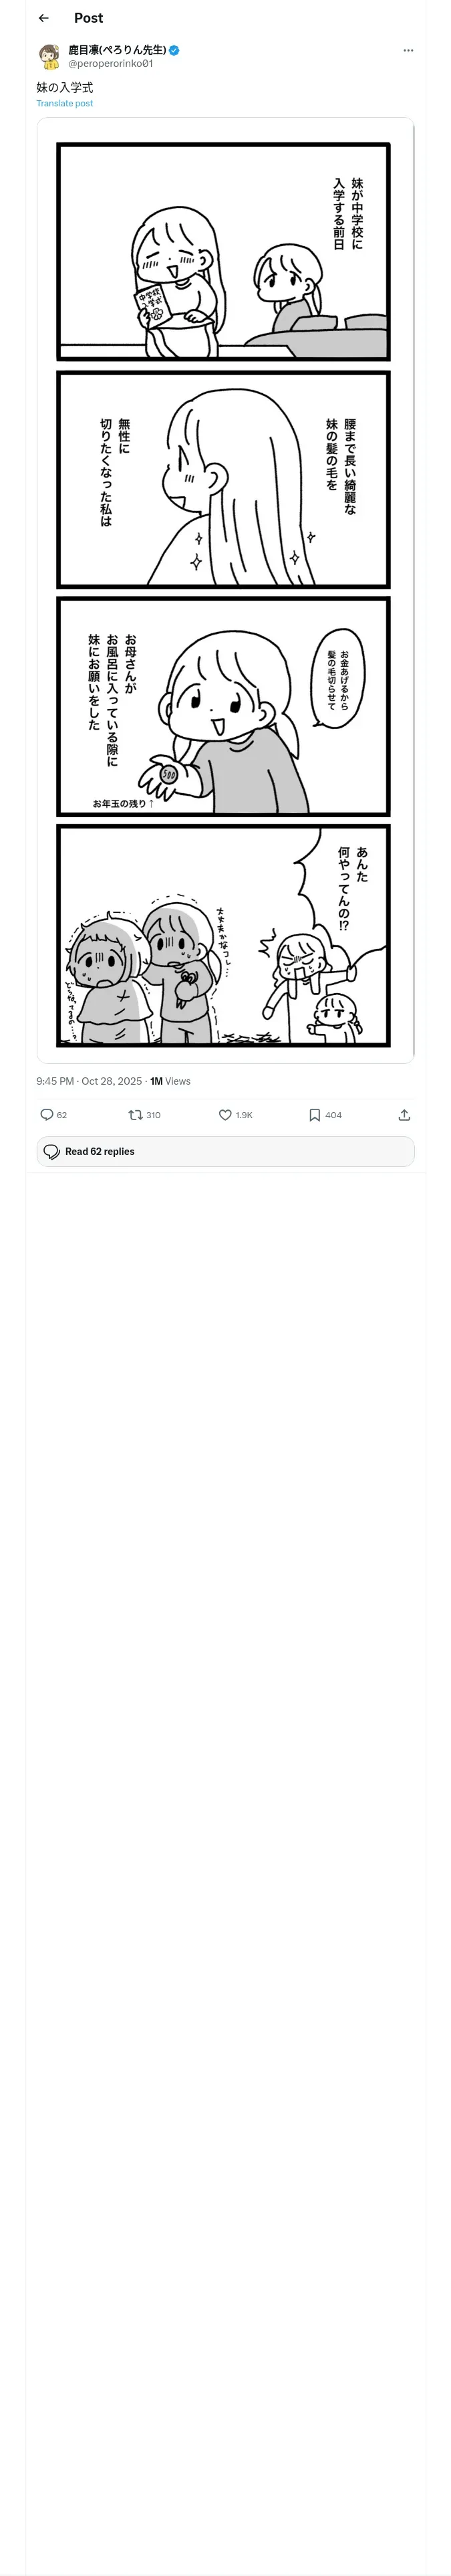The width and height of the screenshot is (451, 2576).
Task: Click the manga panel with the 500 coin
Action: click(223, 706)
